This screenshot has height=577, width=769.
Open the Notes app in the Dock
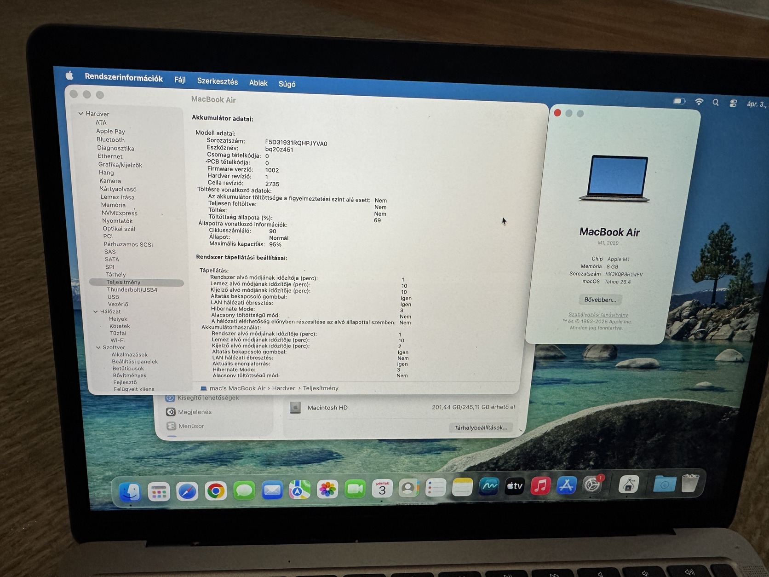(x=462, y=487)
